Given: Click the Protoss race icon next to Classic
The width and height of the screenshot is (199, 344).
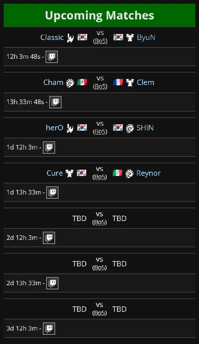Looking at the screenshot, I should click(70, 38).
